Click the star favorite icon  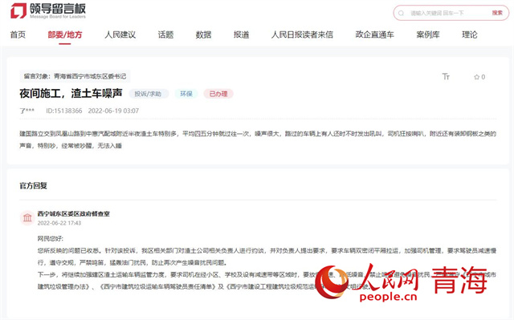tap(476, 77)
